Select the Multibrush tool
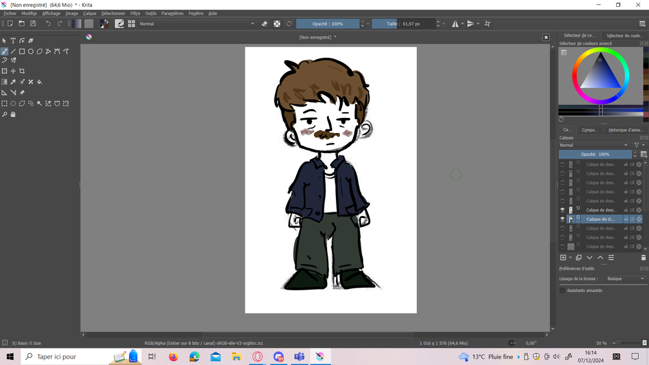 pos(13,60)
